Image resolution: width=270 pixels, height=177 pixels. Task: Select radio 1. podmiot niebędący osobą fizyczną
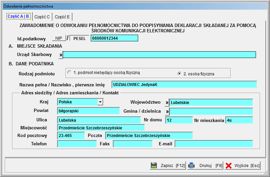[x=69, y=72]
